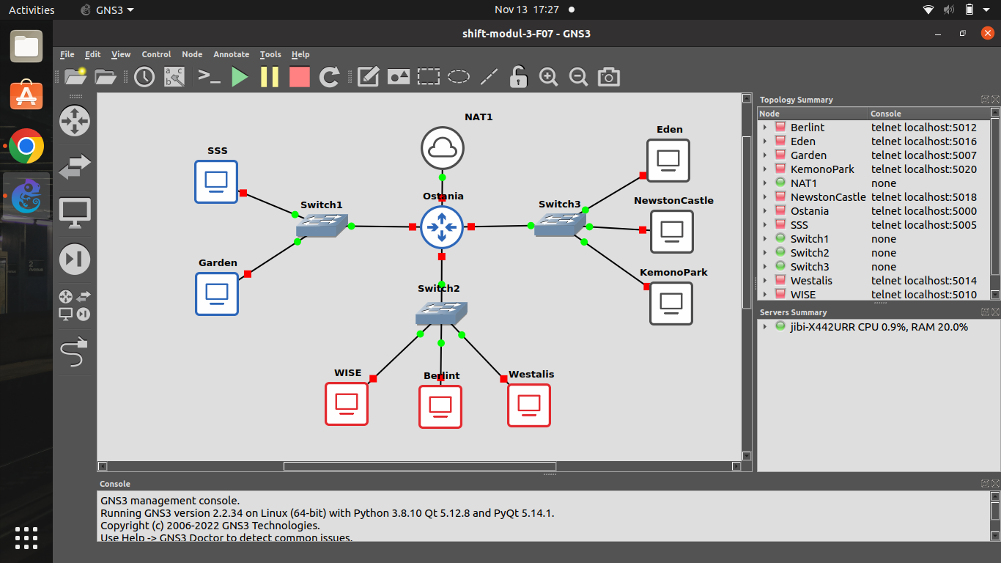The width and height of the screenshot is (1001, 563).
Task: Toggle the lock/unlock items padlock icon
Action: (519, 76)
